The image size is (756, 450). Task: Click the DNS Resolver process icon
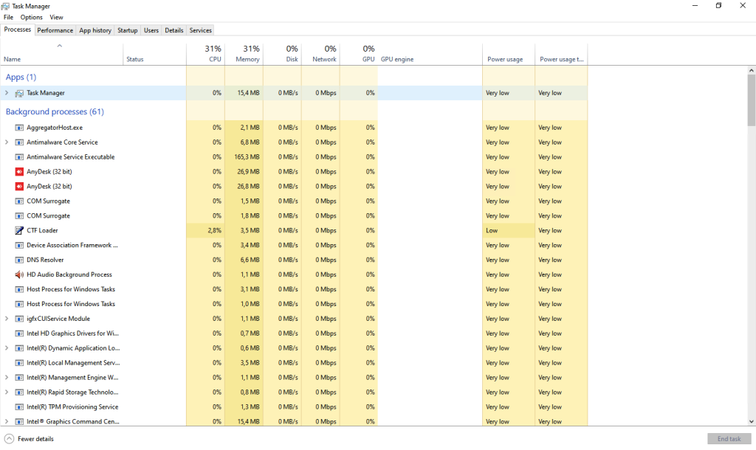(19, 260)
